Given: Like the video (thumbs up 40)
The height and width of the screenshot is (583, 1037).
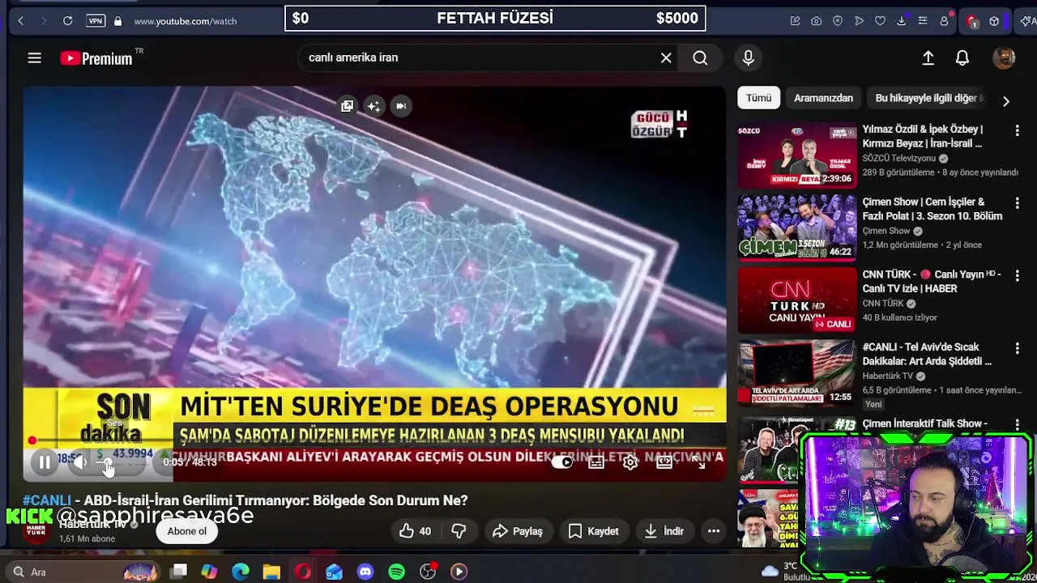Looking at the screenshot, I should [x=415, y=531].
